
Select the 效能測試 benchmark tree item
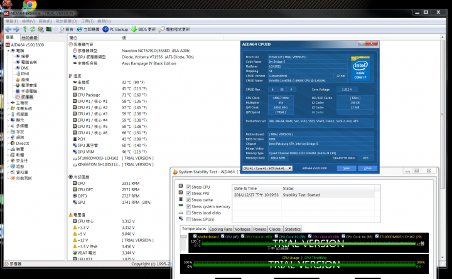click(24, 178)
